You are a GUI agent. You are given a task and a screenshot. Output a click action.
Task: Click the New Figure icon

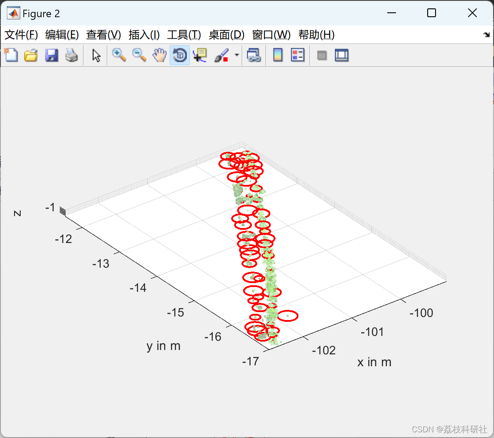(11, 55)
